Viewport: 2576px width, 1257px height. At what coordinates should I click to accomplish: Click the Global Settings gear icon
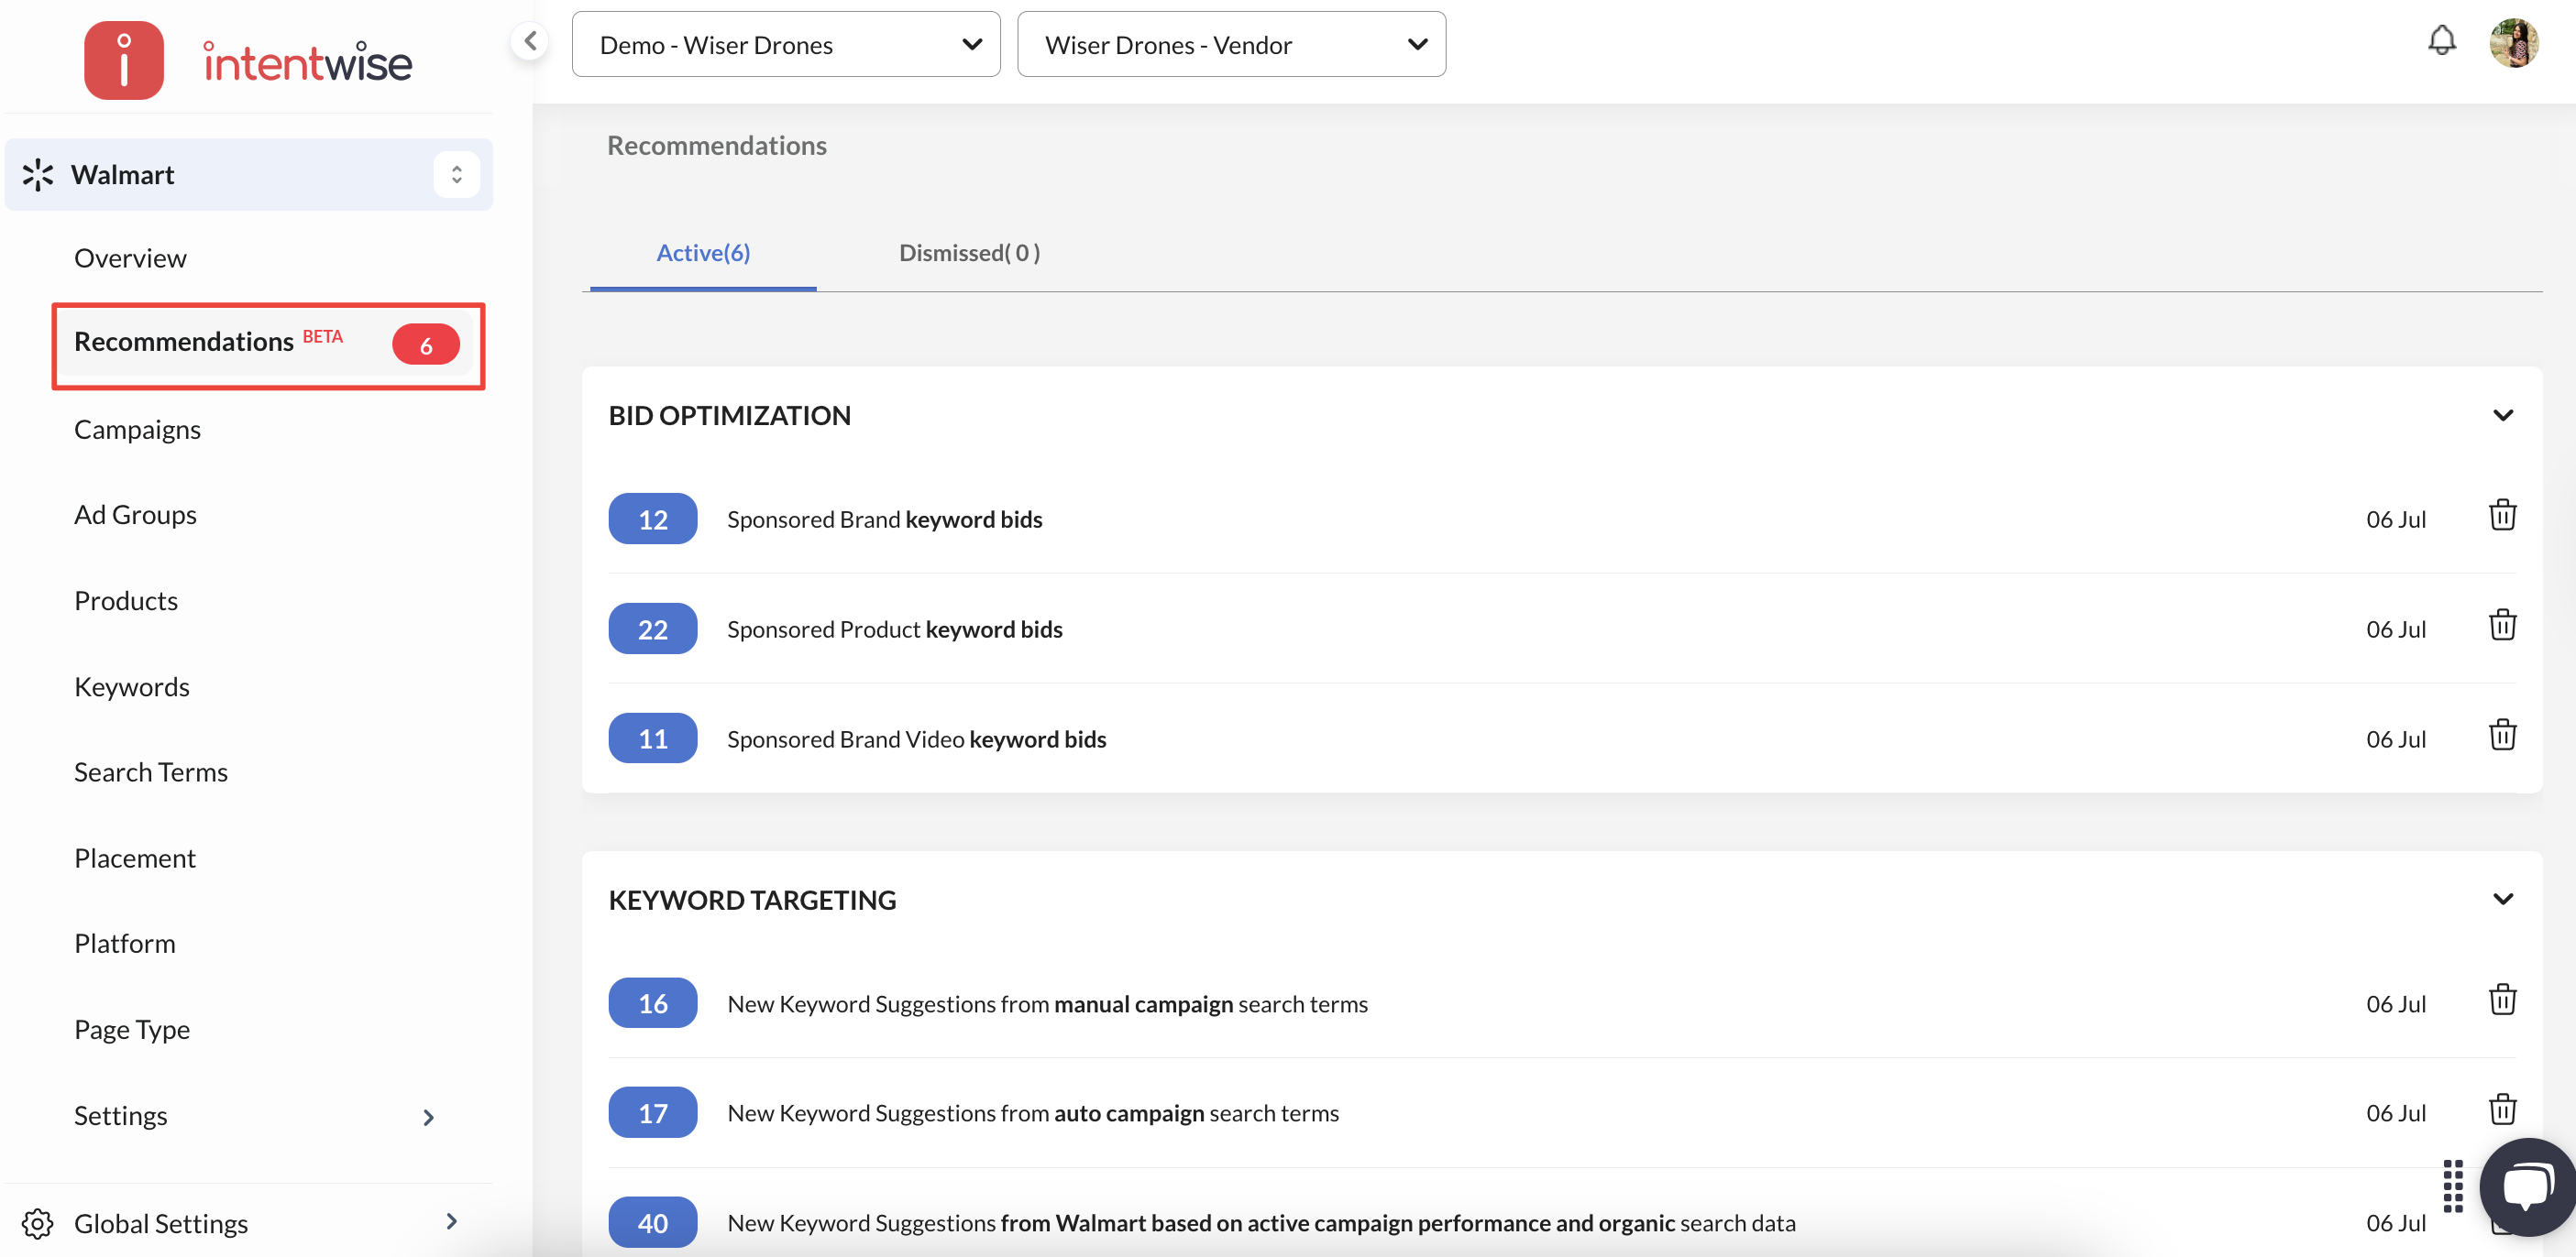[x=38, y=1223]
